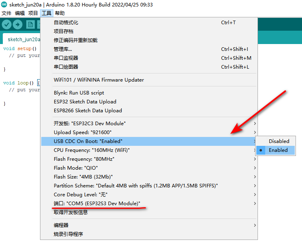Open the 项目 menu
Viewport: 302px width, 246px height.
(x=33, y=13)
